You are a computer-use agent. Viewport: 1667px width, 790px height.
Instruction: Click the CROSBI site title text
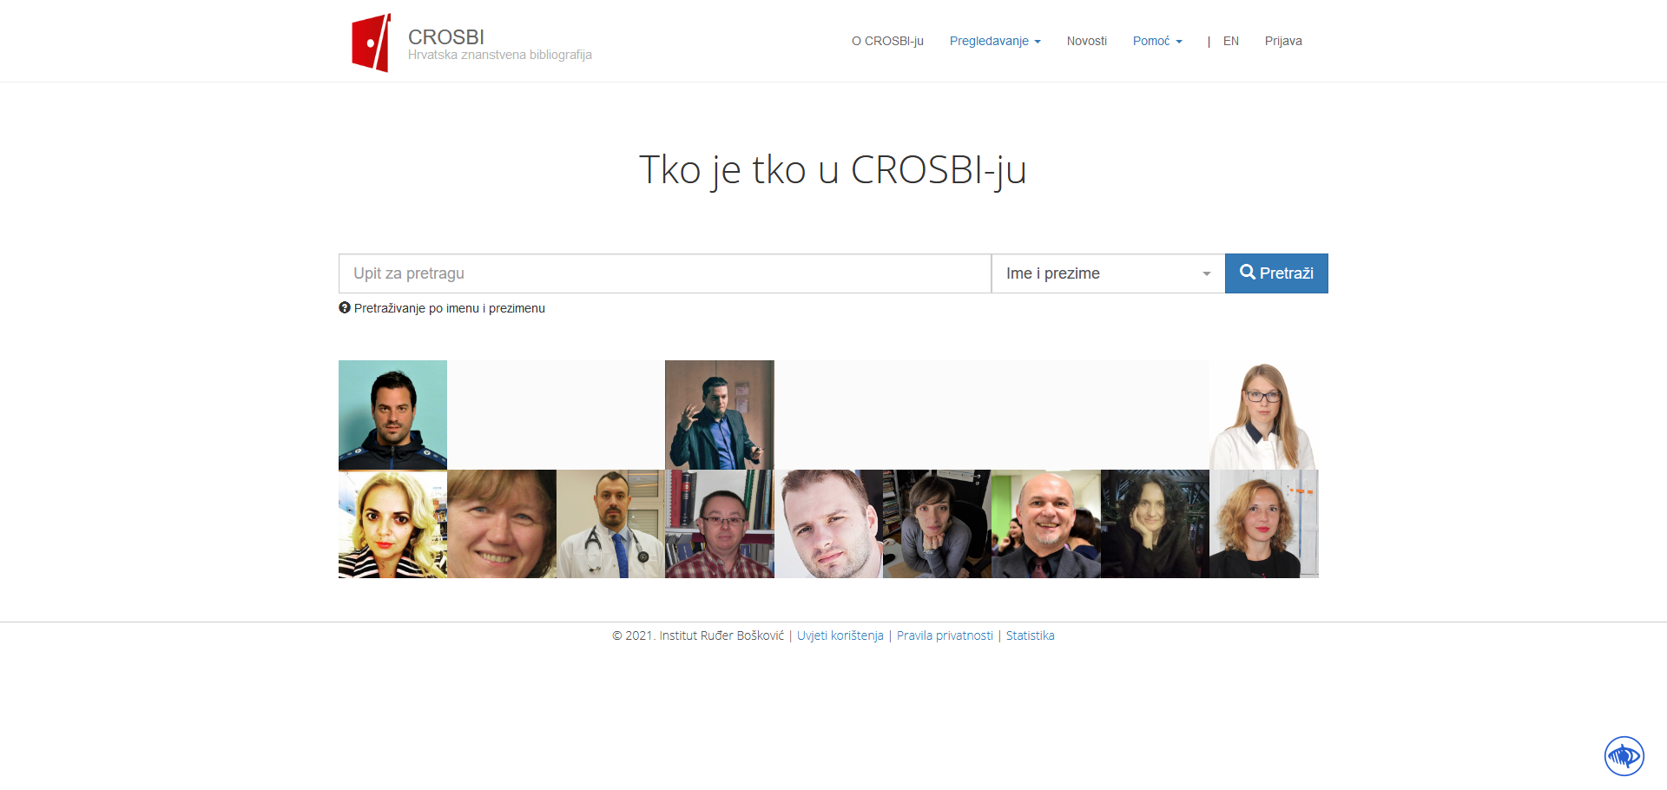(446, 37)
